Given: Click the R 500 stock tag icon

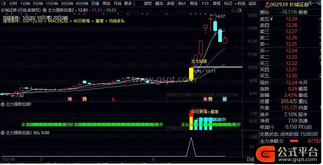Looking at the screenshot, I should click(267, 5).
